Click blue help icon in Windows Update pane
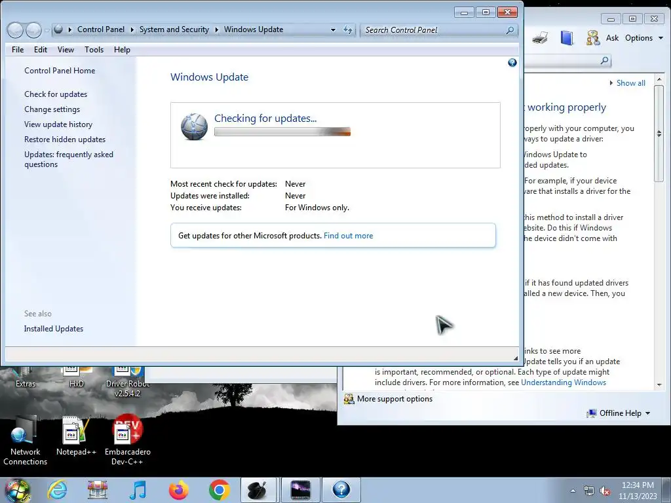Viewport: 671px width, 503px height. pos(512,63)
